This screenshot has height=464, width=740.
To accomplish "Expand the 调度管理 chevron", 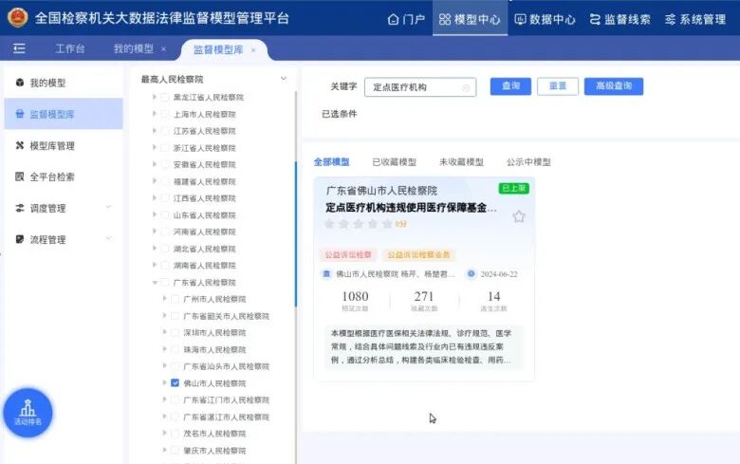I will tap(108, 207).
